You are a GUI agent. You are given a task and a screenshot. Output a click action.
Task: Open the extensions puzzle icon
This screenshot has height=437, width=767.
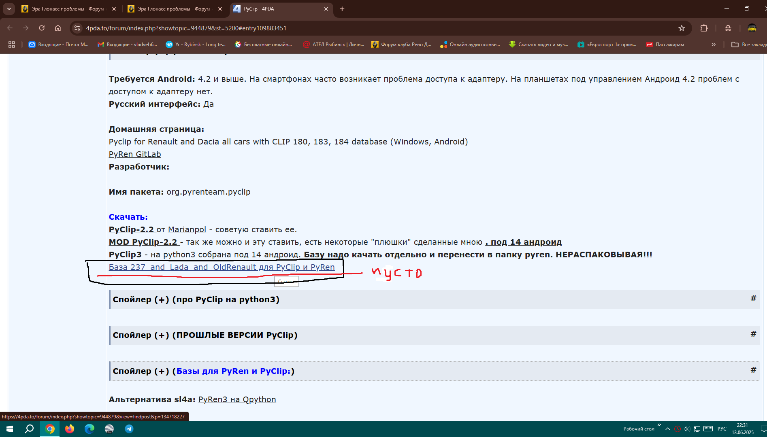pos(704,28)
